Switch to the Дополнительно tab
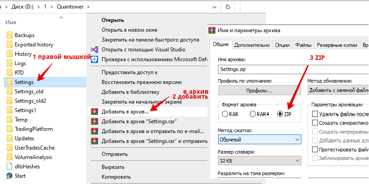The width and height of the screenshot is (369, 184). [x=252, y=45]
